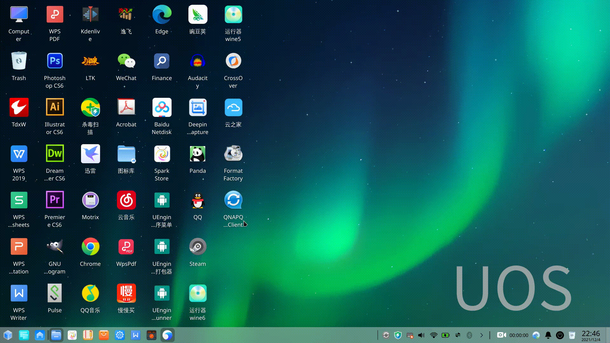Select the Dreamweaver CS6 icon
Screen dimensions: 610x343
click(x=55, y=154)
